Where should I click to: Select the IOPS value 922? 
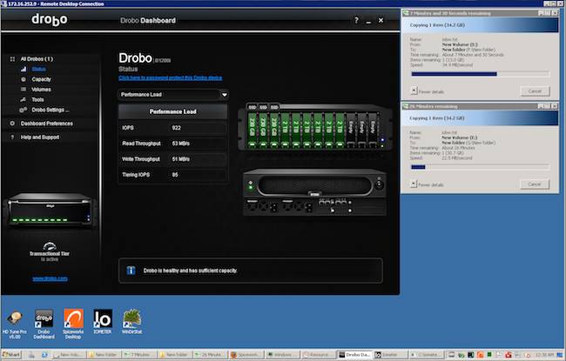(176, 128)
